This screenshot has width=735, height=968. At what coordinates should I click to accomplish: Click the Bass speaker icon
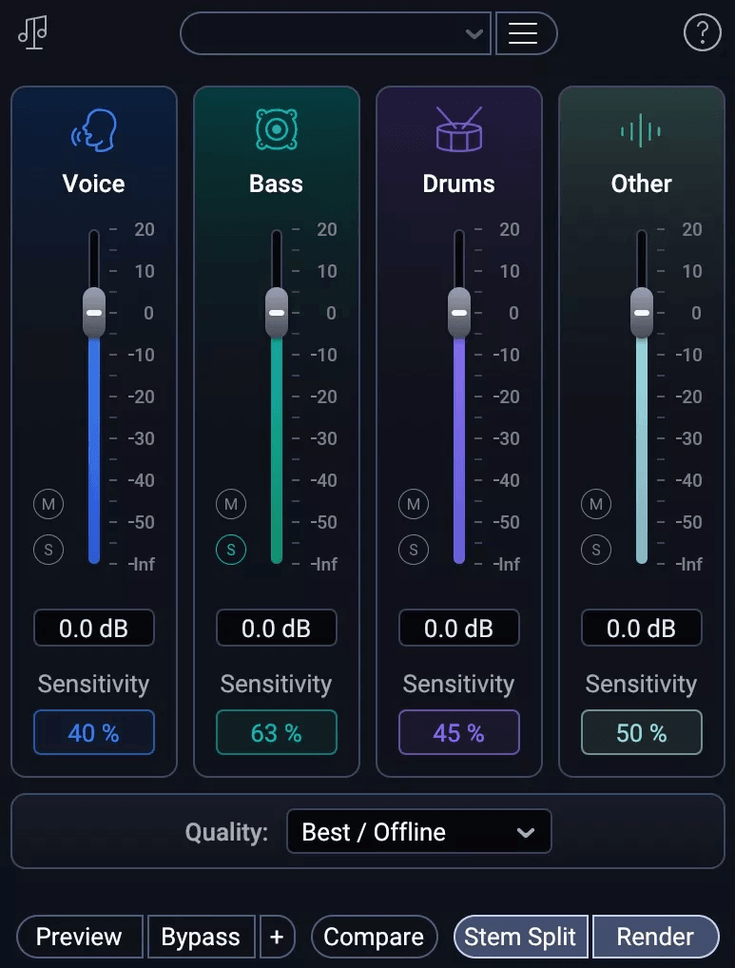(277, 129)
